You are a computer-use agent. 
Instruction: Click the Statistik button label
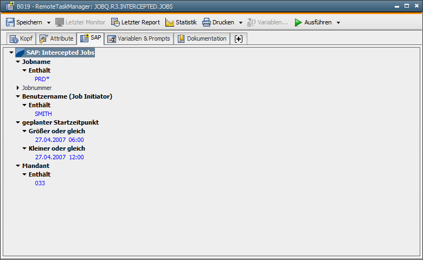186,22
